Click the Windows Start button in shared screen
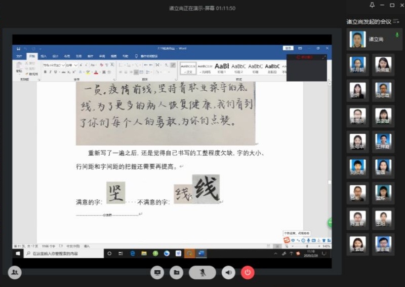The image size is (405, 287). (18, 253)
